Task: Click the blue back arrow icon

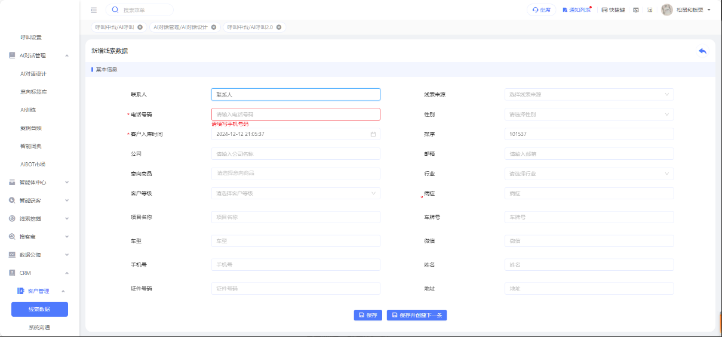Action: 702,51
